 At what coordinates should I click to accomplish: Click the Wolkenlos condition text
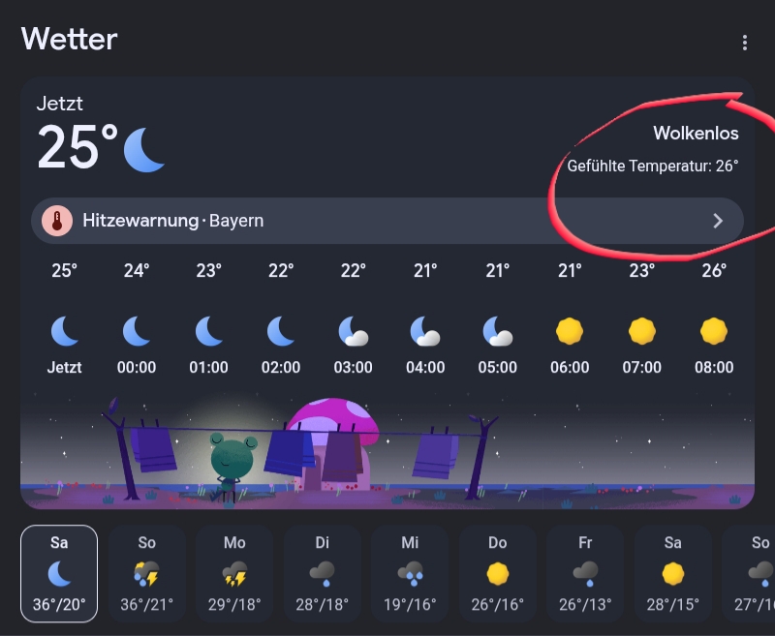click(x=696, y=133)
